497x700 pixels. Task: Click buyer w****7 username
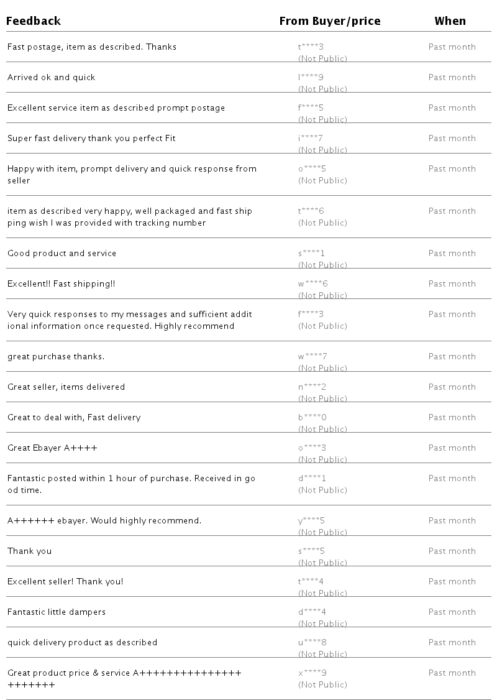click(312, 357)
